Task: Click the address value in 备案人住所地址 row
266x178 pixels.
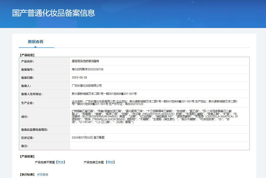Action: [x=104, y=94]
